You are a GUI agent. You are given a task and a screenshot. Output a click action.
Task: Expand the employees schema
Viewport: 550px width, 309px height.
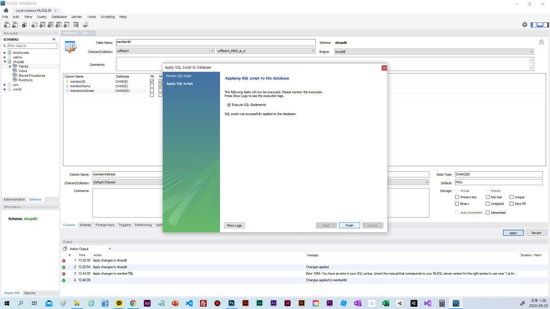pyautogui.click(x=5, y=53)
